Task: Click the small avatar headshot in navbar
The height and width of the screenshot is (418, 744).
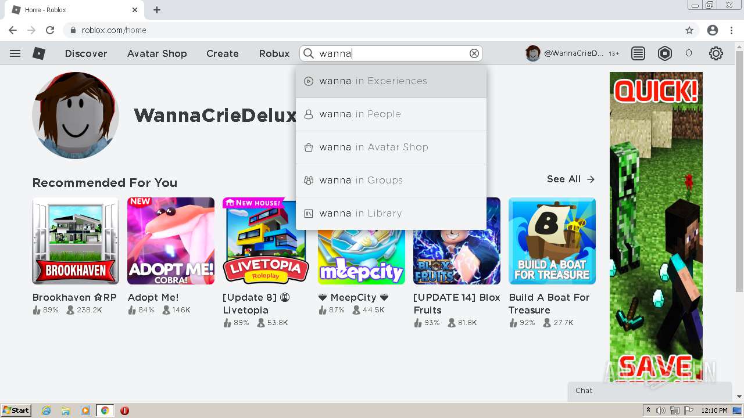Action: coord(532,53)
